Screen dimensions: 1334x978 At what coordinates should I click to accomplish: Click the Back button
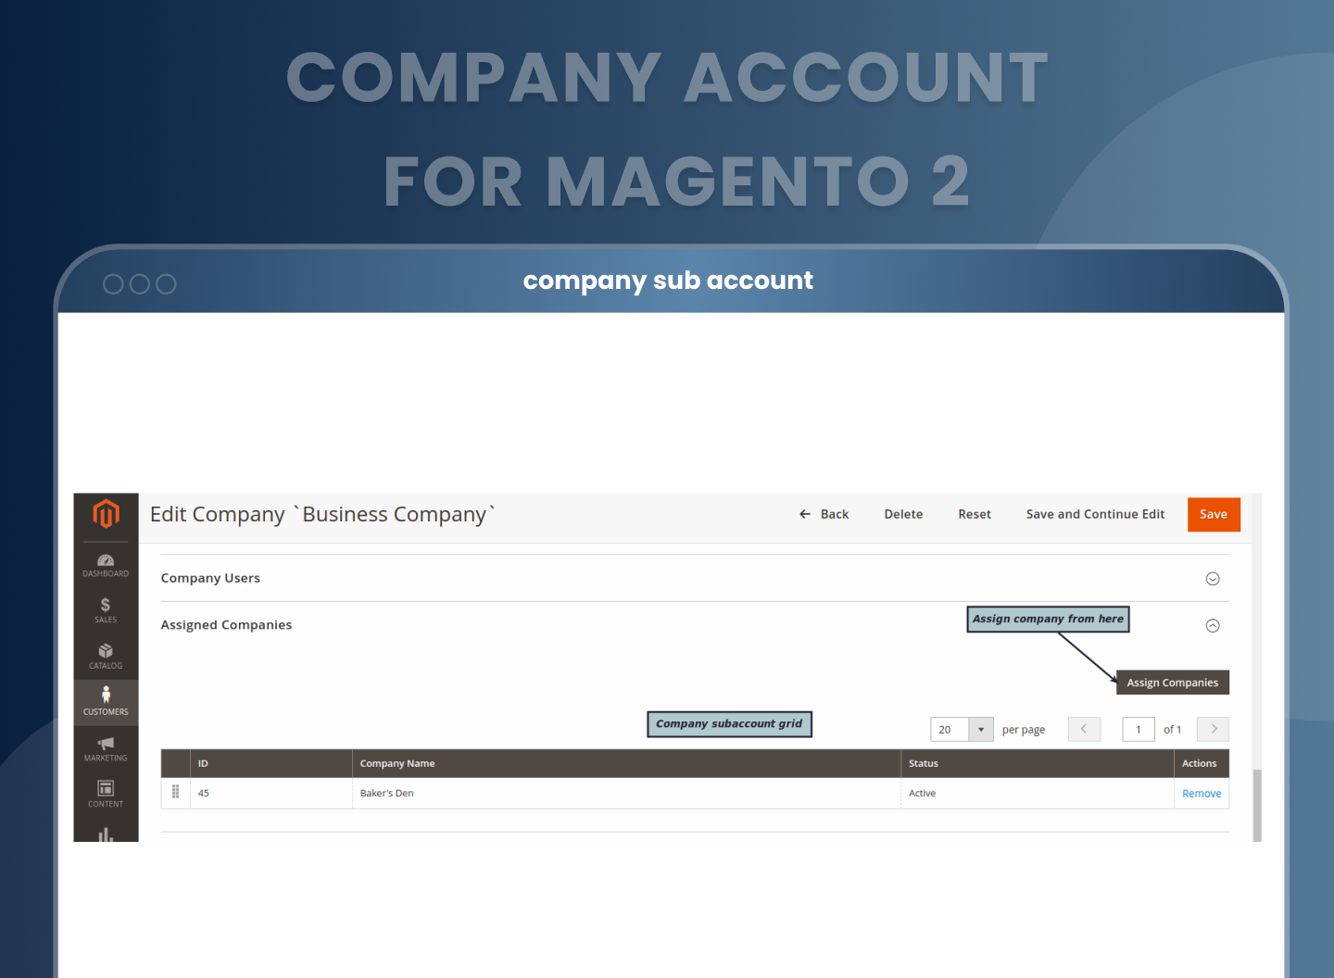824,514
